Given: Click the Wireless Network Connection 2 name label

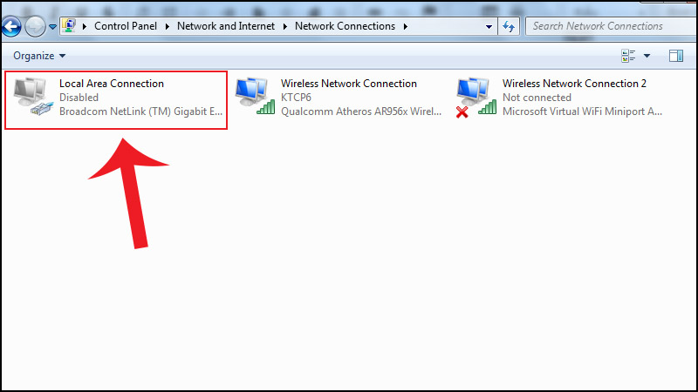Looking at the screenshot, I should [574, 84].
